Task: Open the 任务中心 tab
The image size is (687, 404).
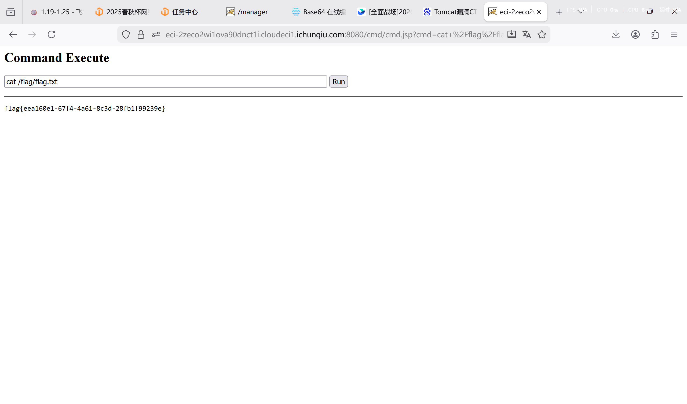Action: click(x=185, y=12)
